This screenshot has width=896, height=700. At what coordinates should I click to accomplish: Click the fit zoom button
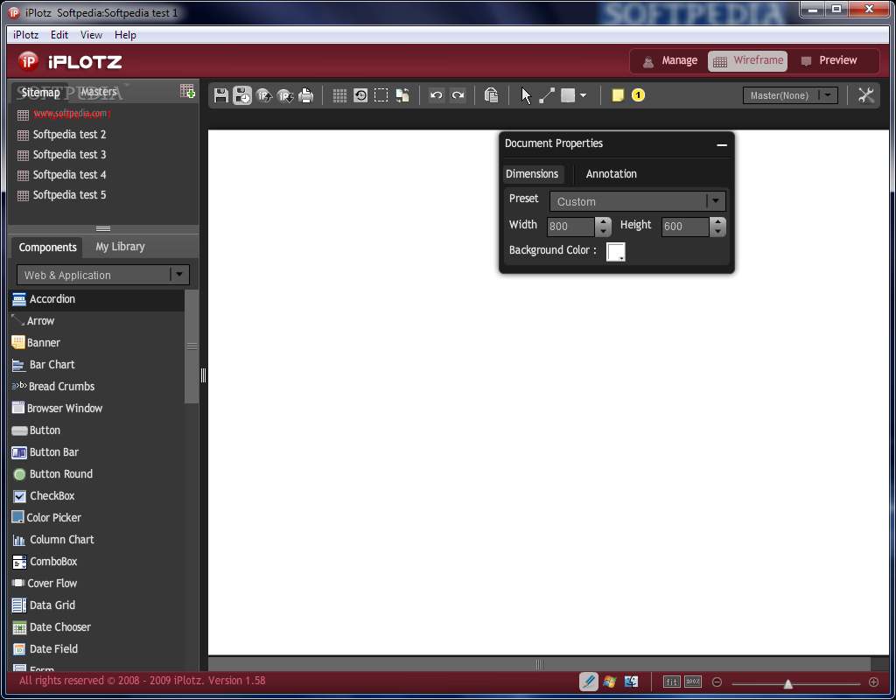(671, 682)
